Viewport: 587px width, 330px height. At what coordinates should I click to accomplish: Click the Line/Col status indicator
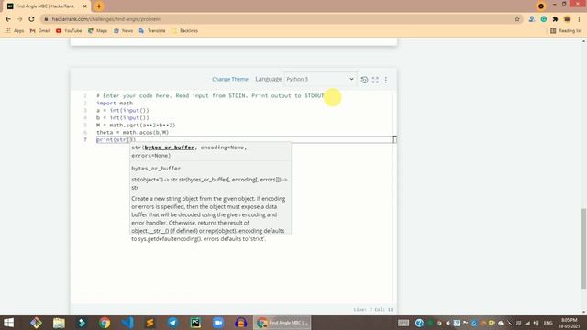pos(373,310)
